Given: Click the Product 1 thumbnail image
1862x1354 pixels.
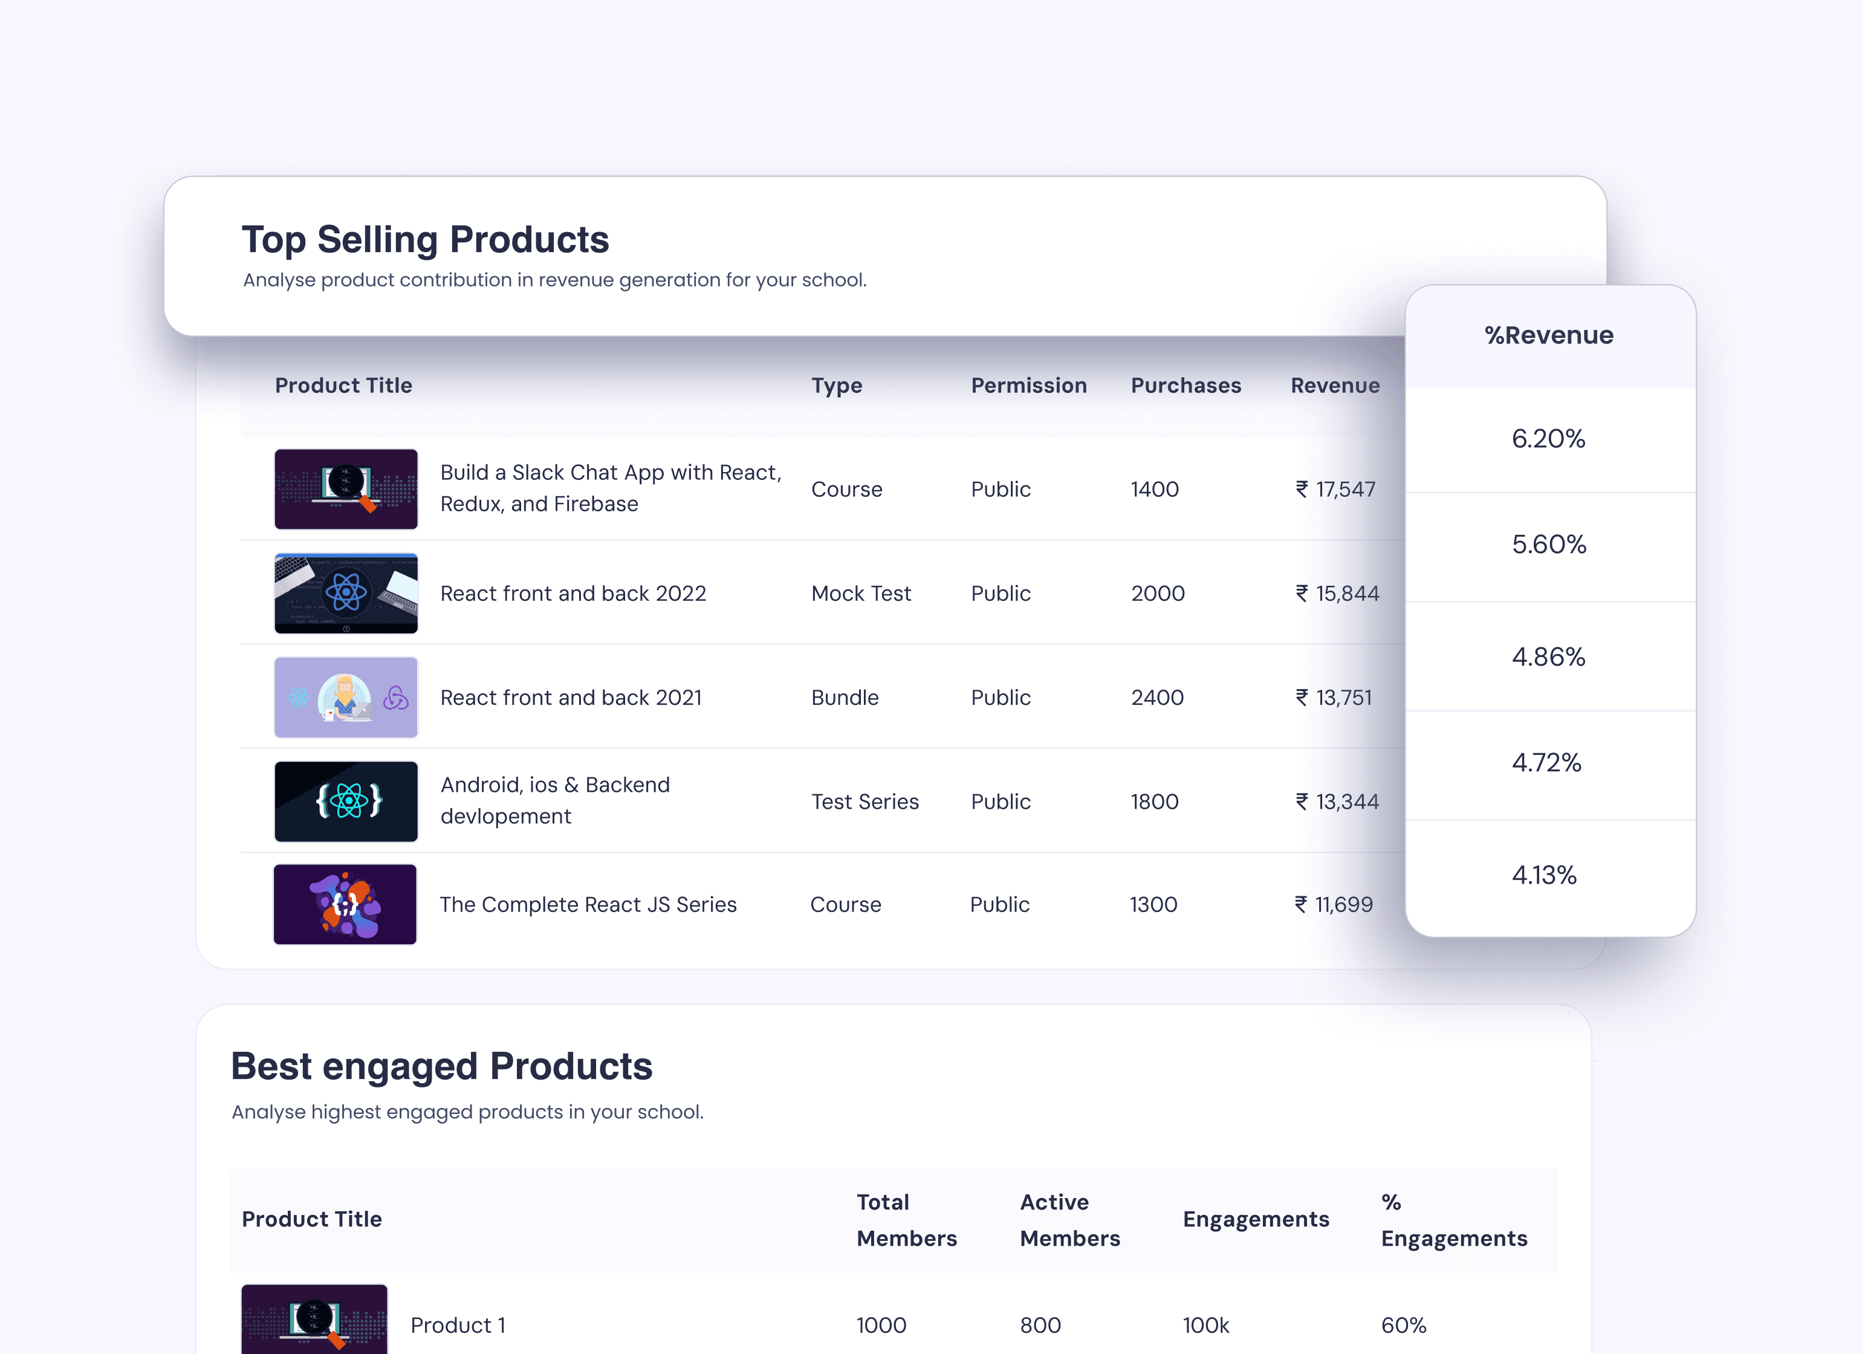Looking at the screenshot, I should (314, 1320).
